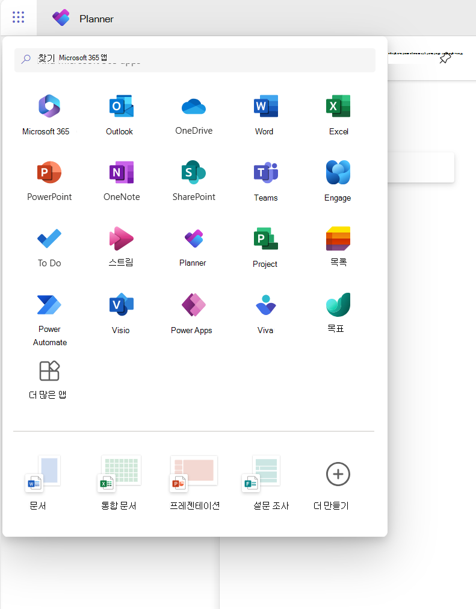
Task: Launch 스트림 (Stream) app
Action: [x=122, y=246]
